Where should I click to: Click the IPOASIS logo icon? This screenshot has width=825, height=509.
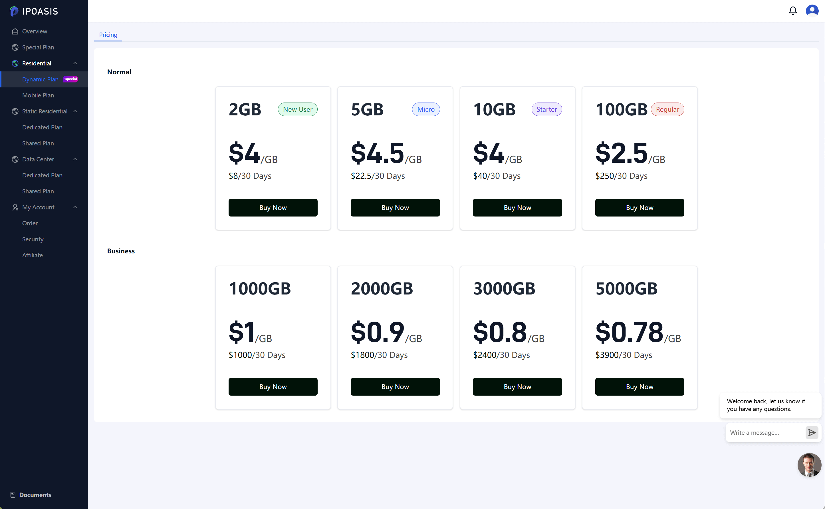pyautogui.click(x=14, y=11)
